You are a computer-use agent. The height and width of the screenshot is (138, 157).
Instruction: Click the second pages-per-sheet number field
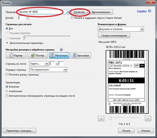[61, 64]
